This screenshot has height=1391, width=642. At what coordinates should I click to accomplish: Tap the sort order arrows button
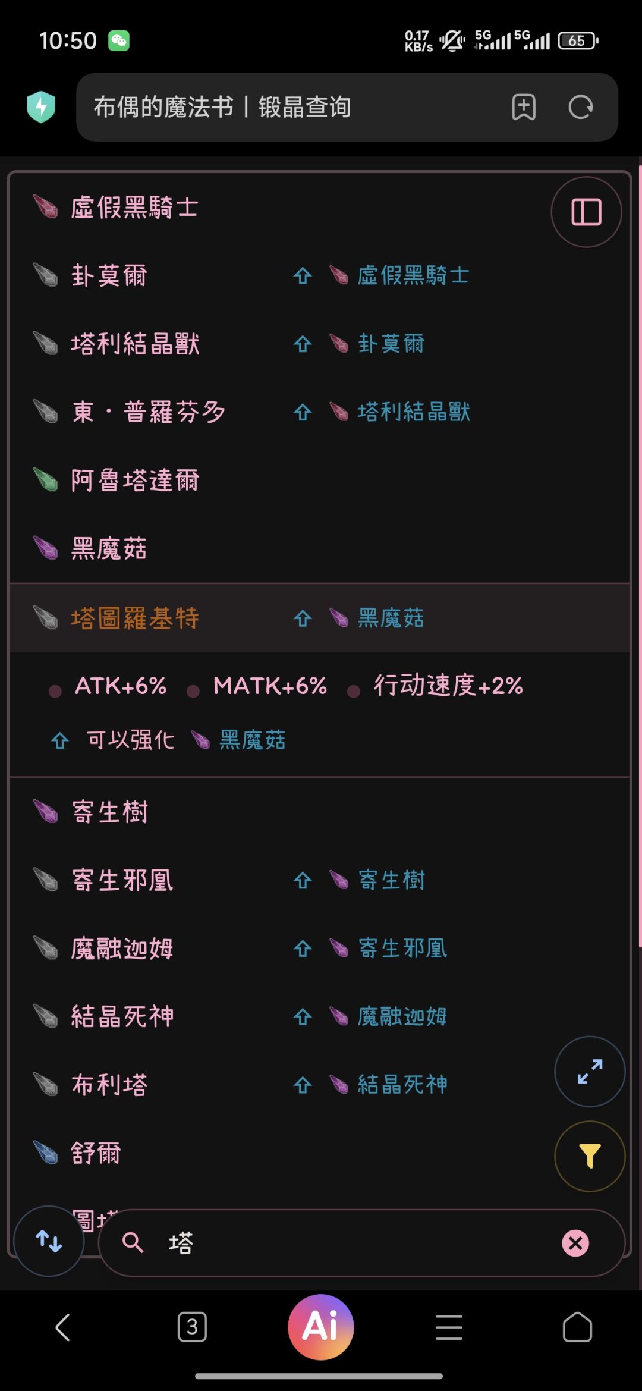49,1241
